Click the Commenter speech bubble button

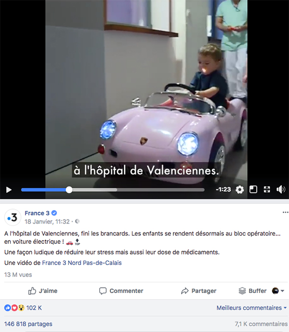pyautogui.click(x=121, y=291)
